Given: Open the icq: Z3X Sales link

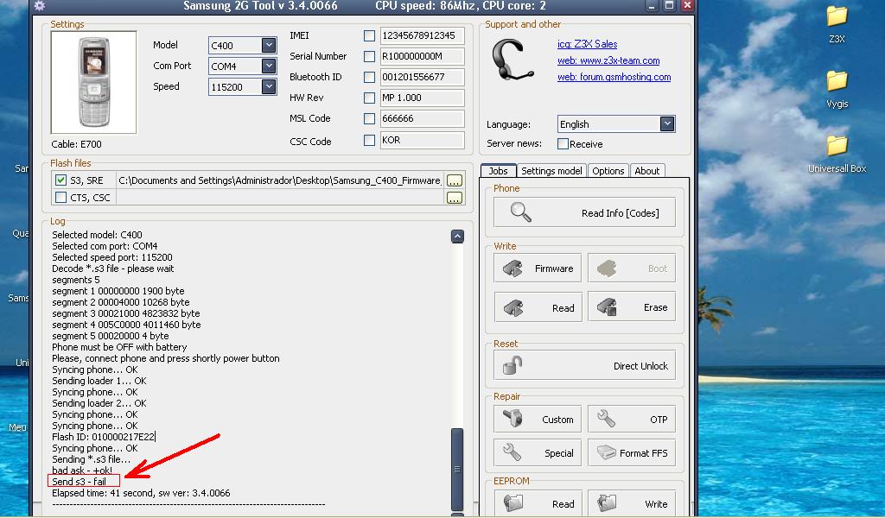Looking at the screenshot, I should (x=587, y=44).
